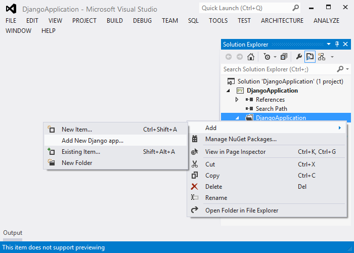
Task: Click the Existing Item icon in submenu
Action: tap(51, 151)
